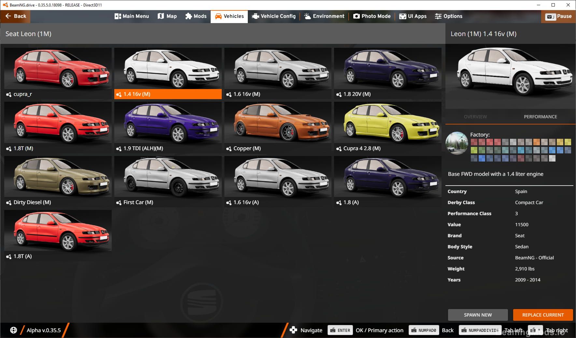Switch to the Overview tab
This screenshot has width=576, height=338.
pos(475,117)
